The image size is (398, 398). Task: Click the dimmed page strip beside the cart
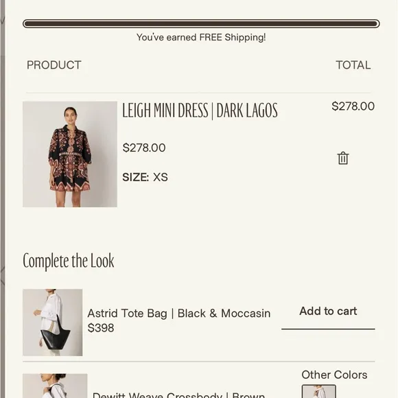click(x=2, y=199)
